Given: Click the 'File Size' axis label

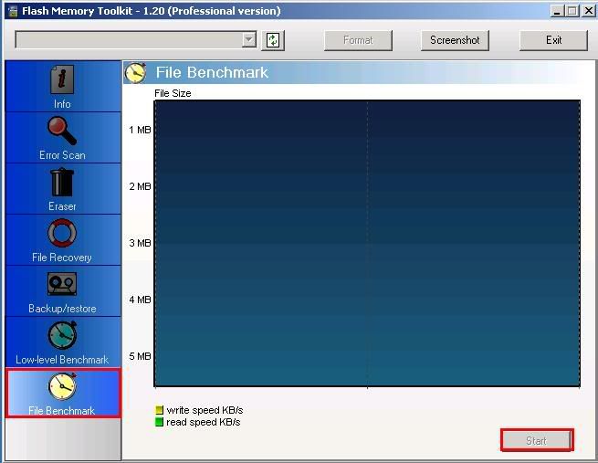Looking at the screenshot, I should coord(173,93).
